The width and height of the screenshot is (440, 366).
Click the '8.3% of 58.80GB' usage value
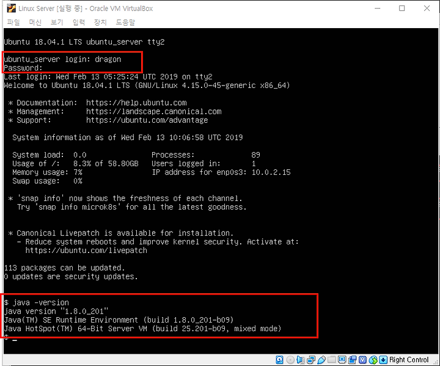click(x=106, y=164)
